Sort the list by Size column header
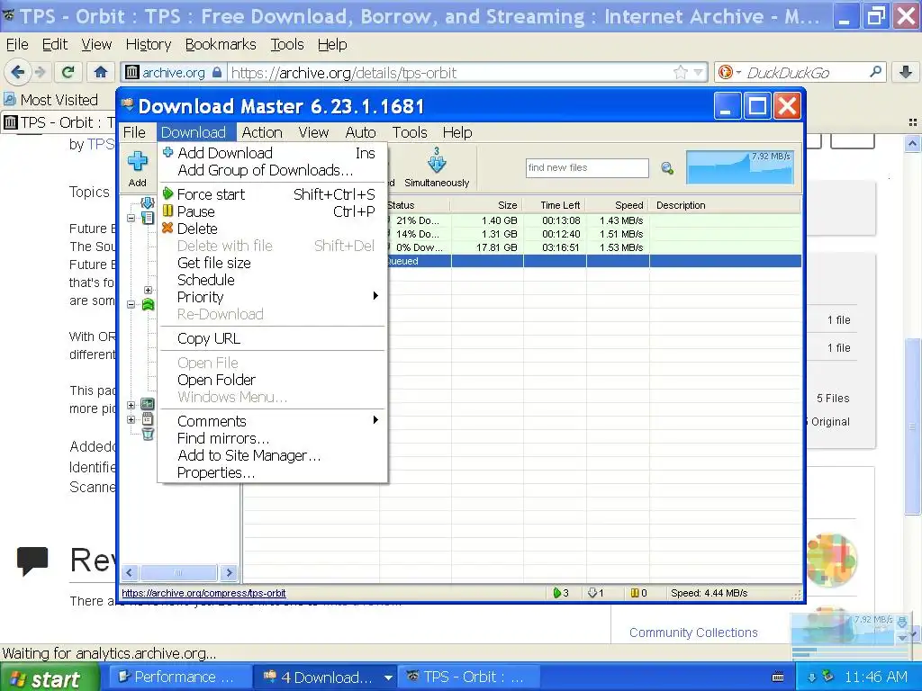Viewport: 922px width, 691px height. pyautogui.click(x=487, y=204)
